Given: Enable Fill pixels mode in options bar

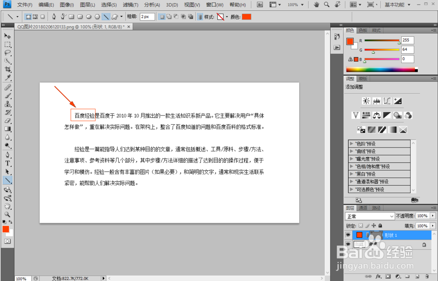Looking at the screenshot, I should click(x=42, y=17).
